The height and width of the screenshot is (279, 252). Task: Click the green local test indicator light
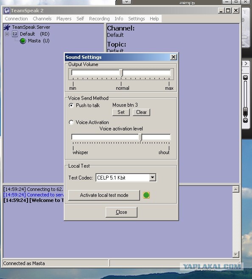(x=146, y=195)
